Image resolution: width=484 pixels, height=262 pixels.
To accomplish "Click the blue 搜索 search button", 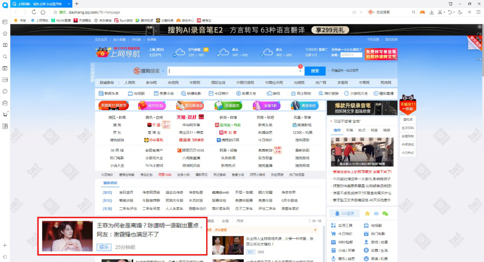I will (x=315, y=71).
